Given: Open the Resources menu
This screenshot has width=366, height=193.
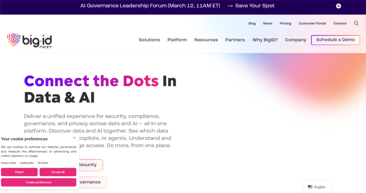Looking at the screenshot, I should [206, 40].
